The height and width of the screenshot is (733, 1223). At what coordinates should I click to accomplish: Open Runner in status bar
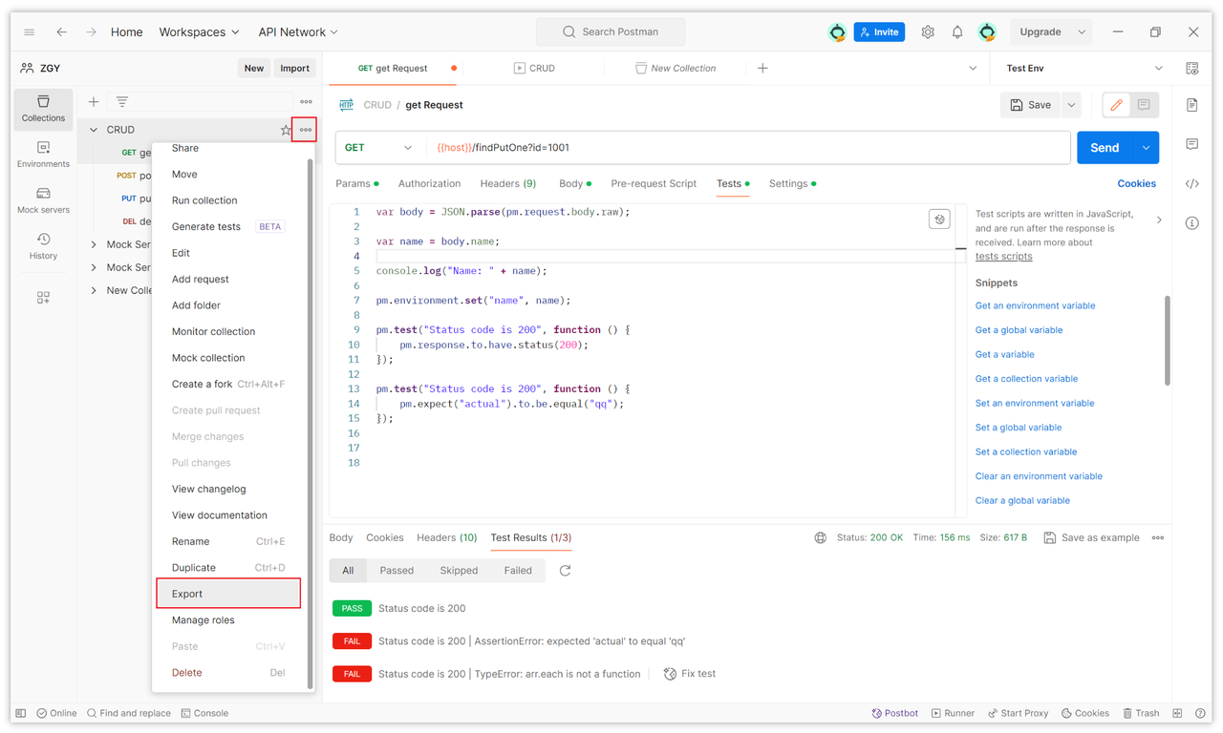tap(953, 713)
